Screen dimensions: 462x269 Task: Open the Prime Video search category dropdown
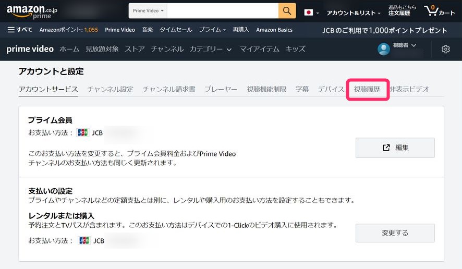tap(148, 11)
